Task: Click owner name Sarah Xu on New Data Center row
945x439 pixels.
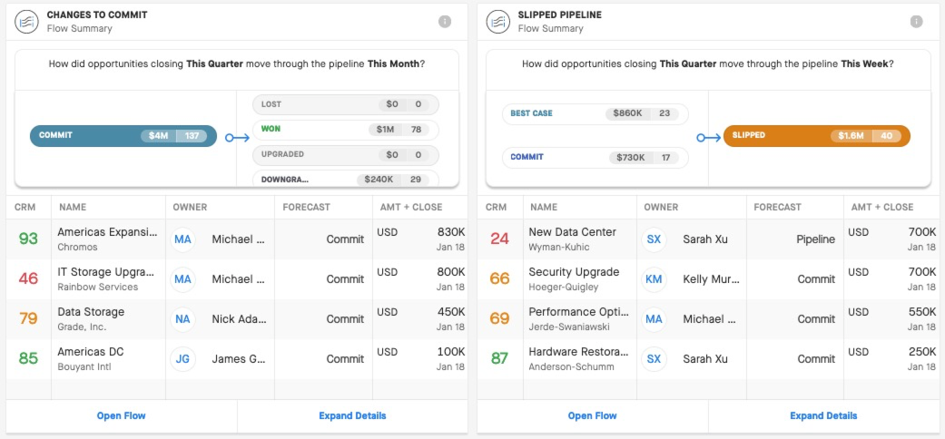Action: [x=705, y=239]
